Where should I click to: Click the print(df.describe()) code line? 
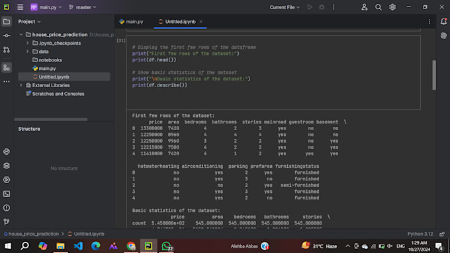159,85
